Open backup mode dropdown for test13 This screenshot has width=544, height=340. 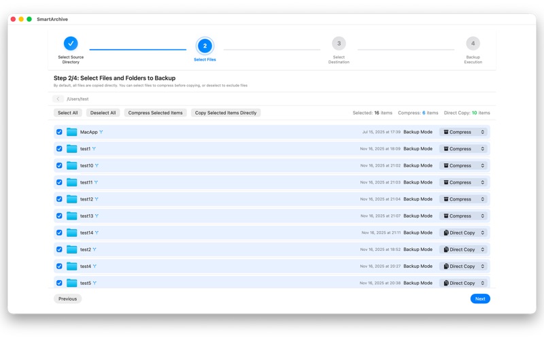tap(464, 216)
